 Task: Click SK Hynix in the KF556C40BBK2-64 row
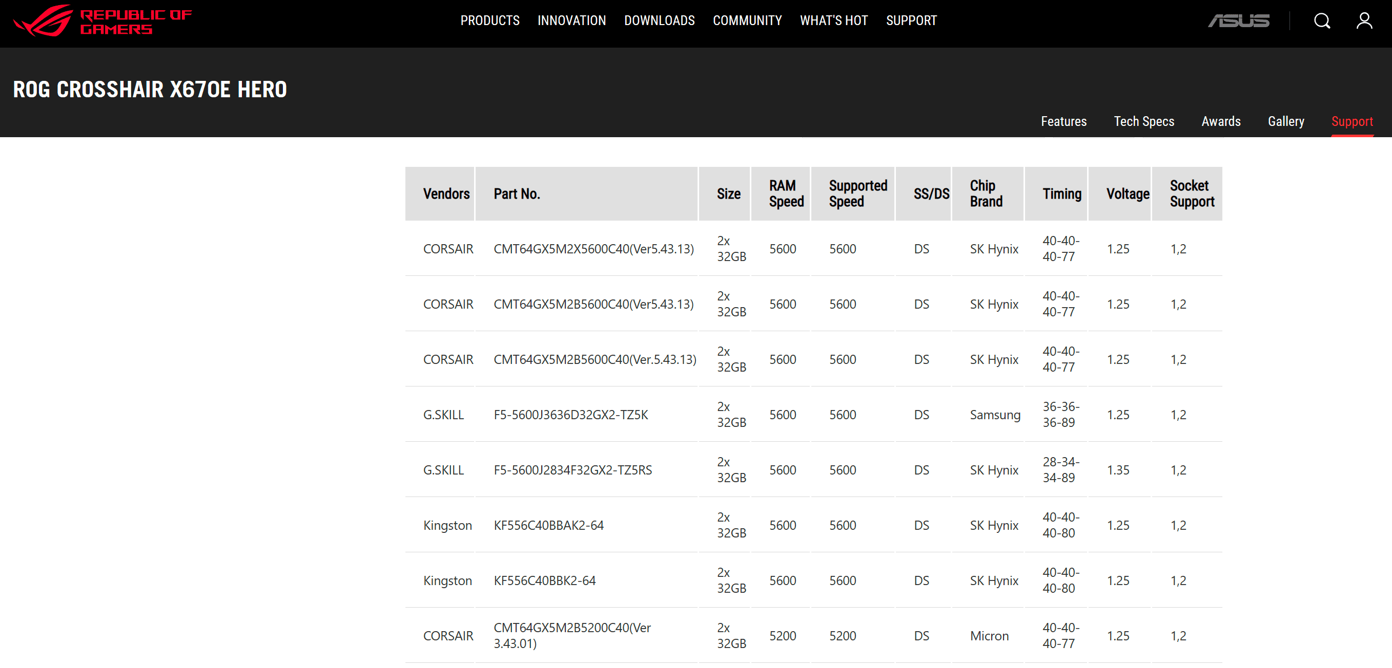point(994,580)
